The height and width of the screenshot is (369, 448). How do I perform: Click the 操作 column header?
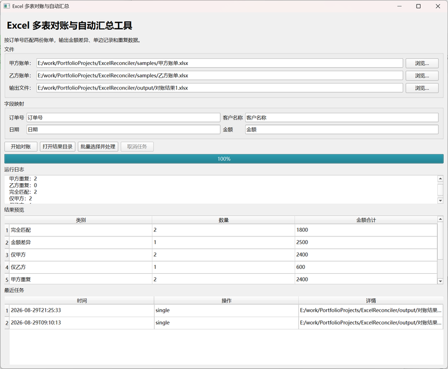coord(226,301)
